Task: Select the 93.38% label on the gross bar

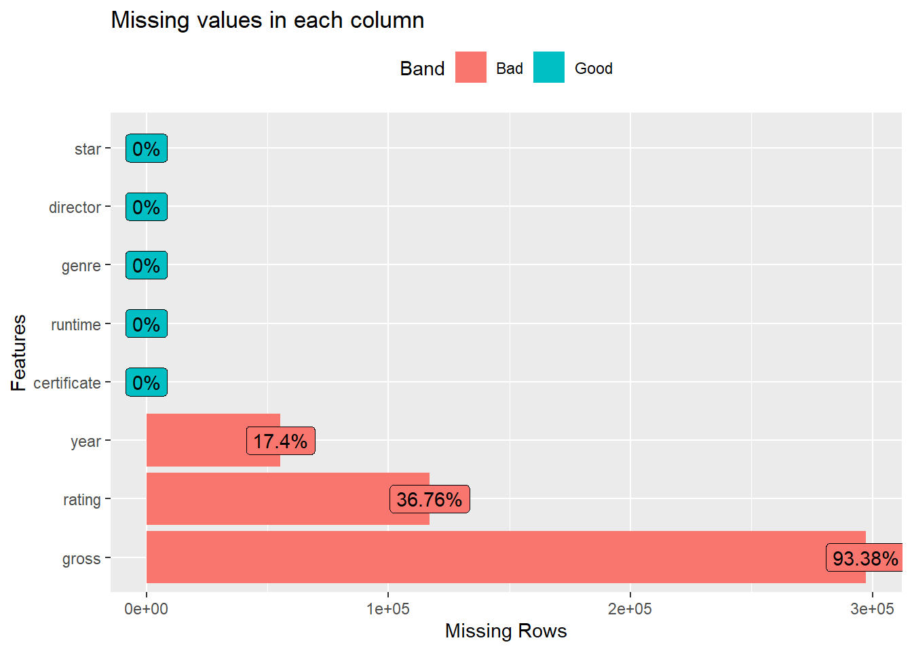Action: [x=864, y=558]
